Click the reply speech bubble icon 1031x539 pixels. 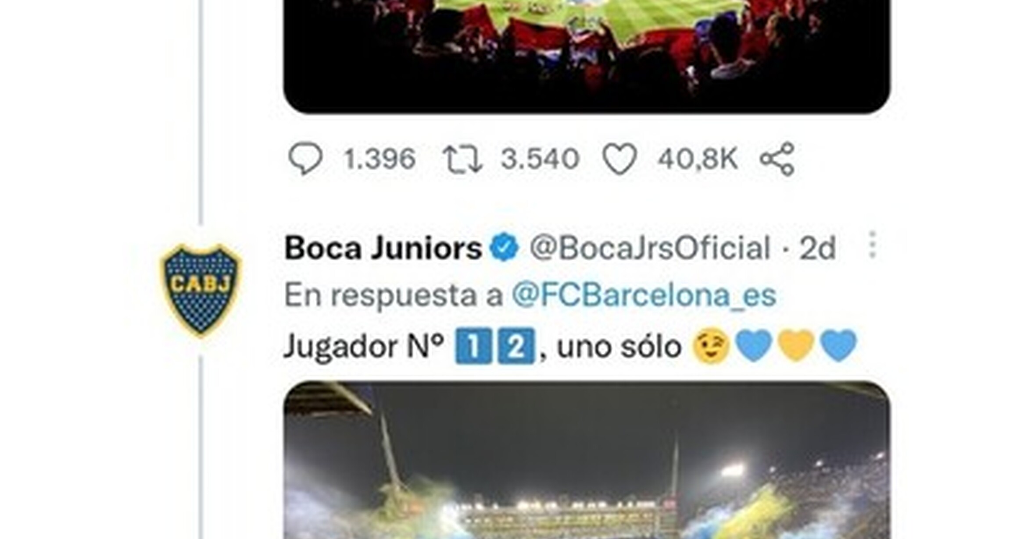(305, 159)
